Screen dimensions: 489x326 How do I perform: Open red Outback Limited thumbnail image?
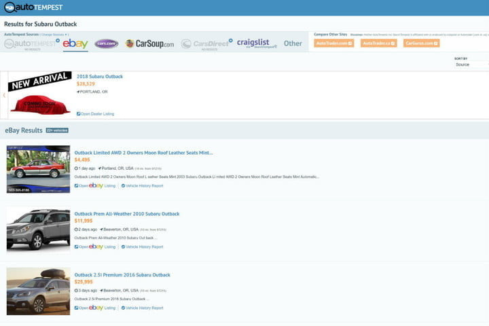38,169
